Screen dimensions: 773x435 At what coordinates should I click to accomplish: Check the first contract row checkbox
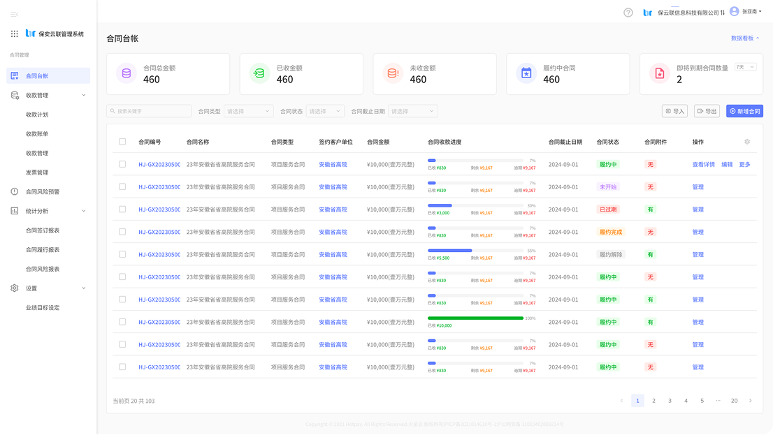click(122, 164)
